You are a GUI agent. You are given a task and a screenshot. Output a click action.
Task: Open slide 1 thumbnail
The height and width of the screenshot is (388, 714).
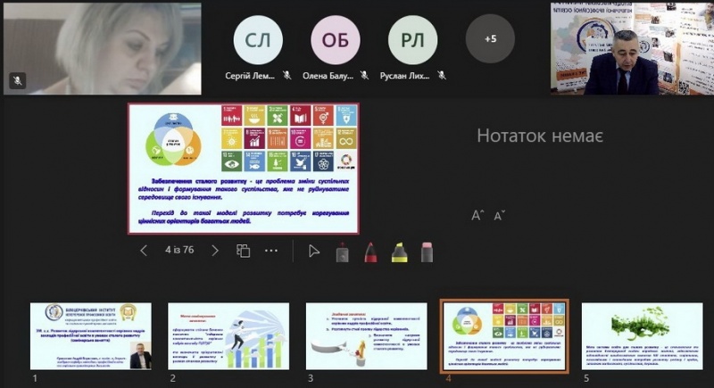[x=91, y=336]
